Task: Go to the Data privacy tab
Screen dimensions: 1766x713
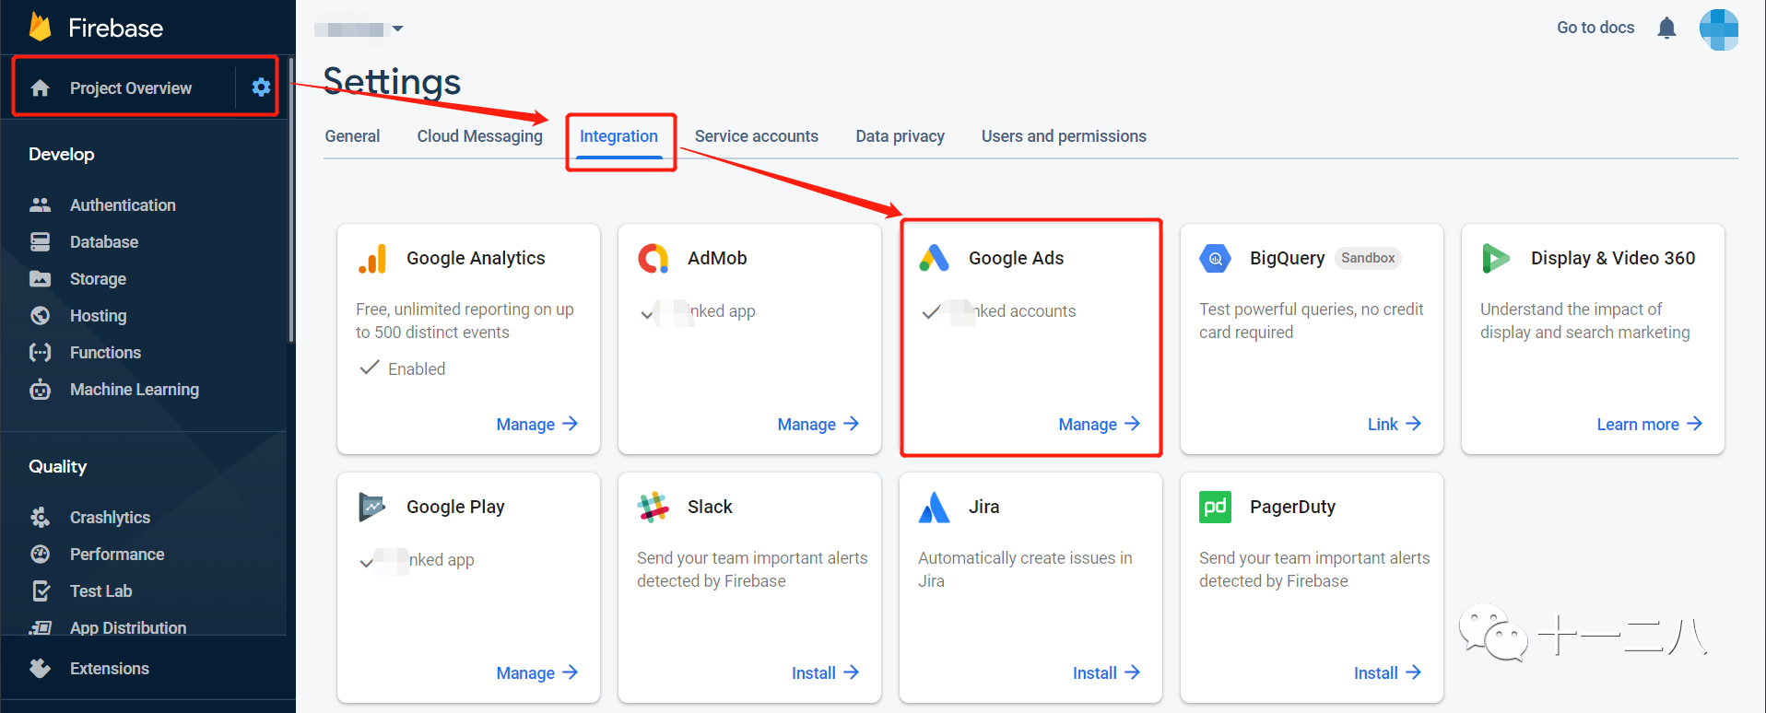Action: (x=900, y=136)
